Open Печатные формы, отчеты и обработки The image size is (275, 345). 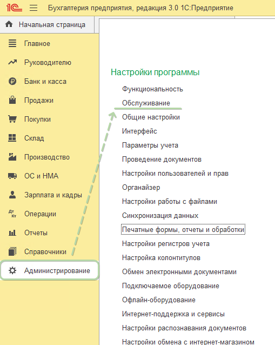pos(183,229)
